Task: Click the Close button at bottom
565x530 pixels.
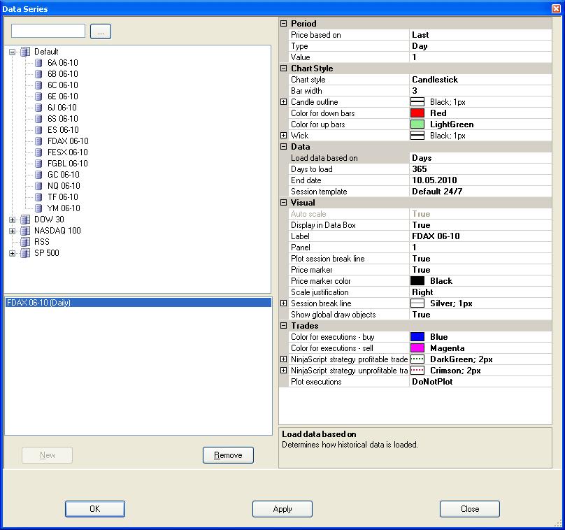Action: point(470,509)
